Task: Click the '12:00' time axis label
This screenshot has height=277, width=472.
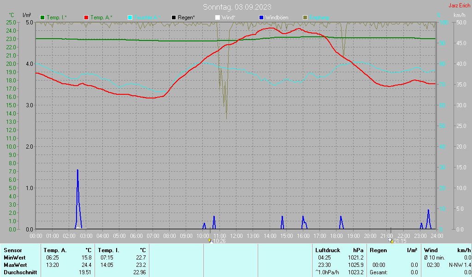Action: pyautogui.click(x=236, y=236)
